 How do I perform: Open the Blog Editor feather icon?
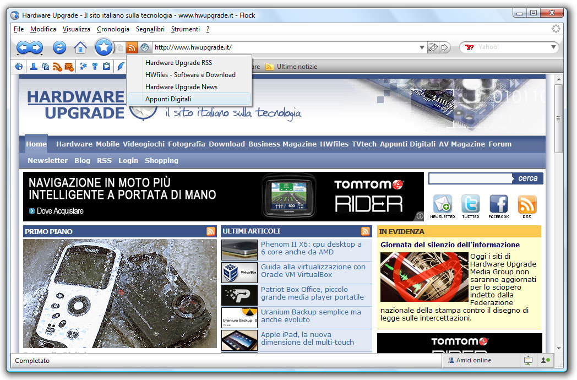coord(121,67)
